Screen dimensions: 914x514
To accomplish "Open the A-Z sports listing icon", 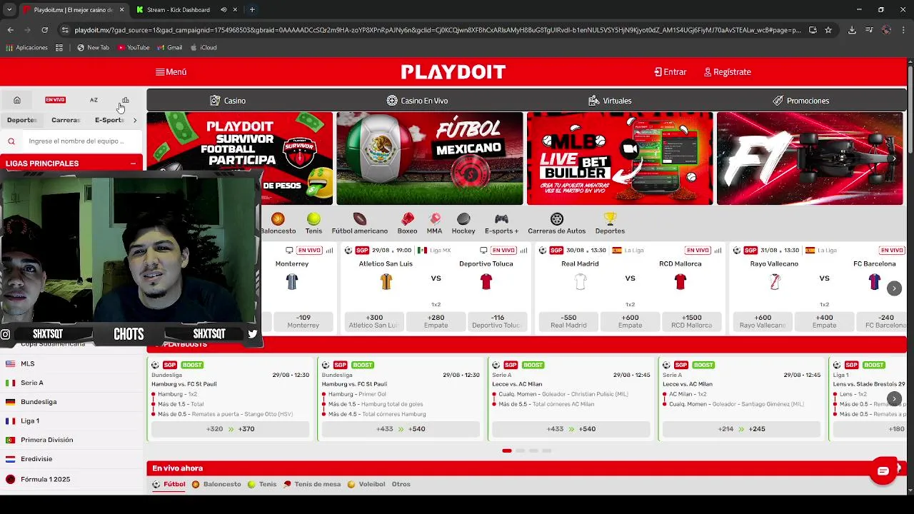I will (x=94, y=100).
